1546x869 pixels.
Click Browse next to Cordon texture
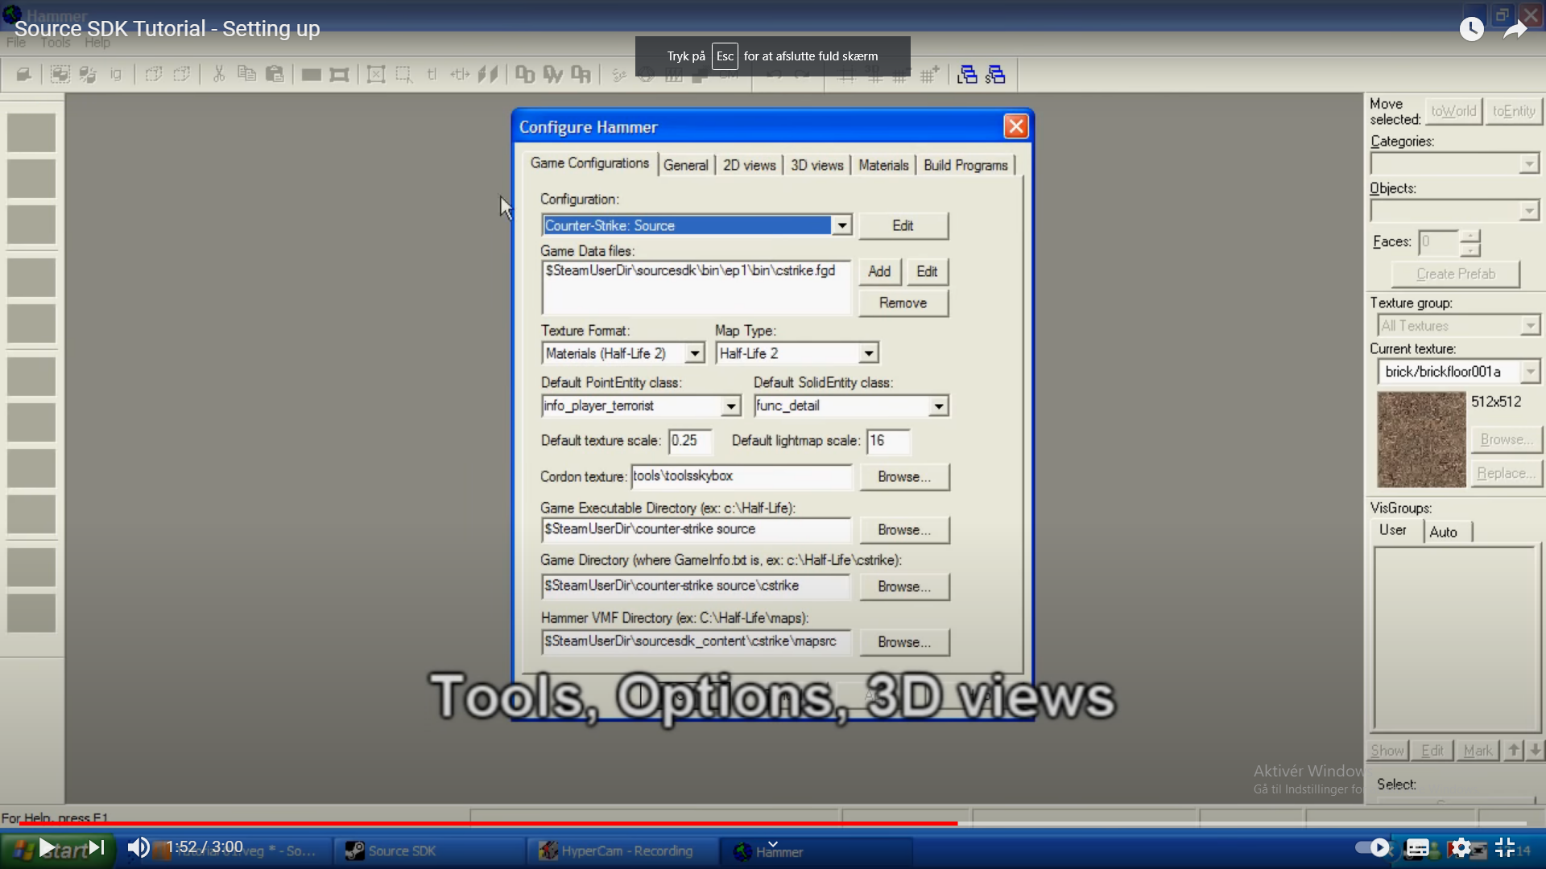point(903,476)
